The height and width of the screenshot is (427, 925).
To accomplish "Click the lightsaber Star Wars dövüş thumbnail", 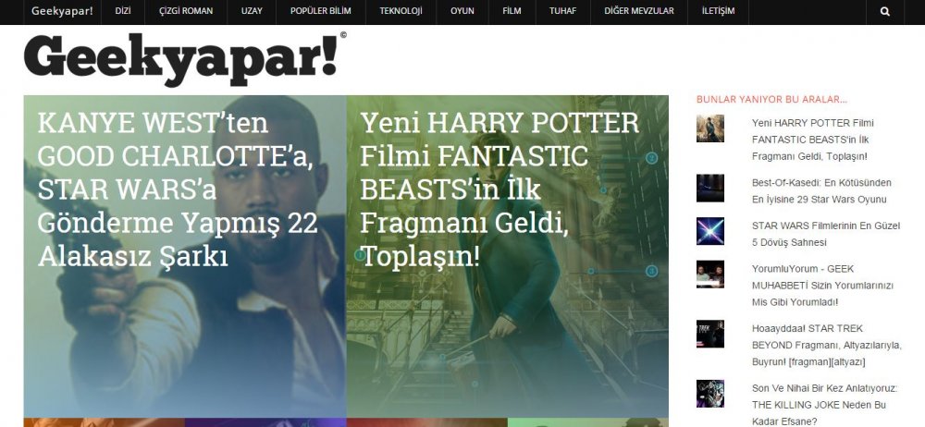I will tap(710, 231).
